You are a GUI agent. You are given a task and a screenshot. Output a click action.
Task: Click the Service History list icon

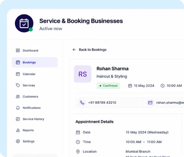[x=18, y=119]
